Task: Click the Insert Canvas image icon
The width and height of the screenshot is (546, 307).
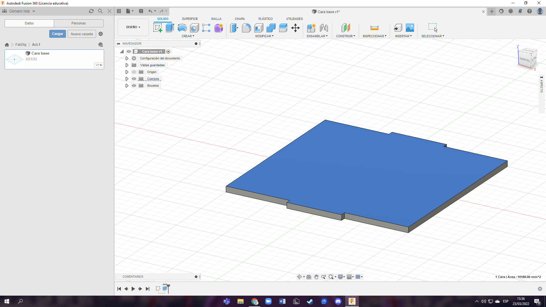Action: pyautogui.click(x=410, y=28)
